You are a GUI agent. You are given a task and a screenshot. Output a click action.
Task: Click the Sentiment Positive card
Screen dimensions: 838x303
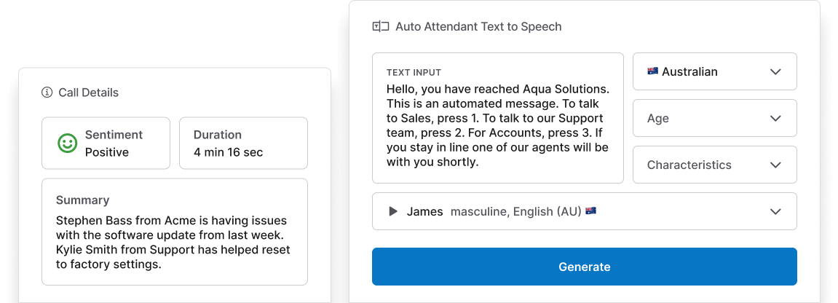click(x=106, y=143)
